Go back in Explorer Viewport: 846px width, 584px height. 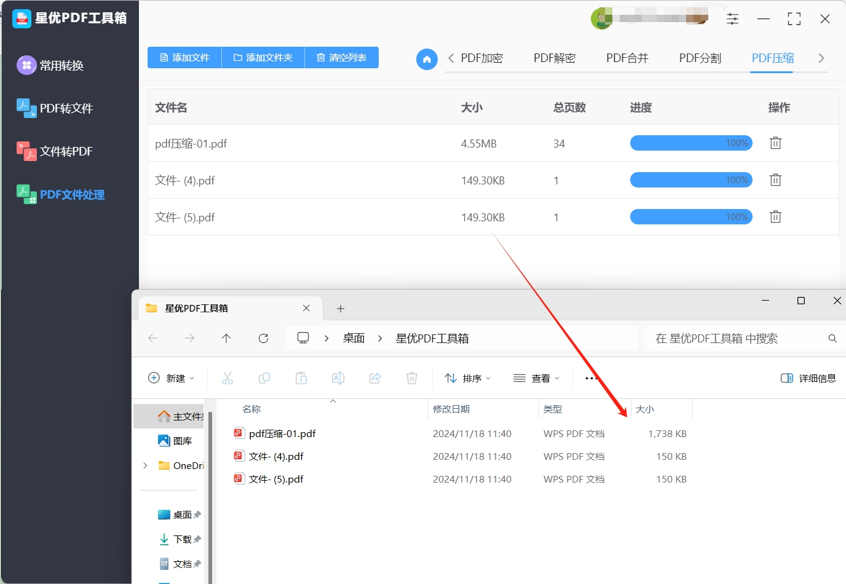point(153,338)
